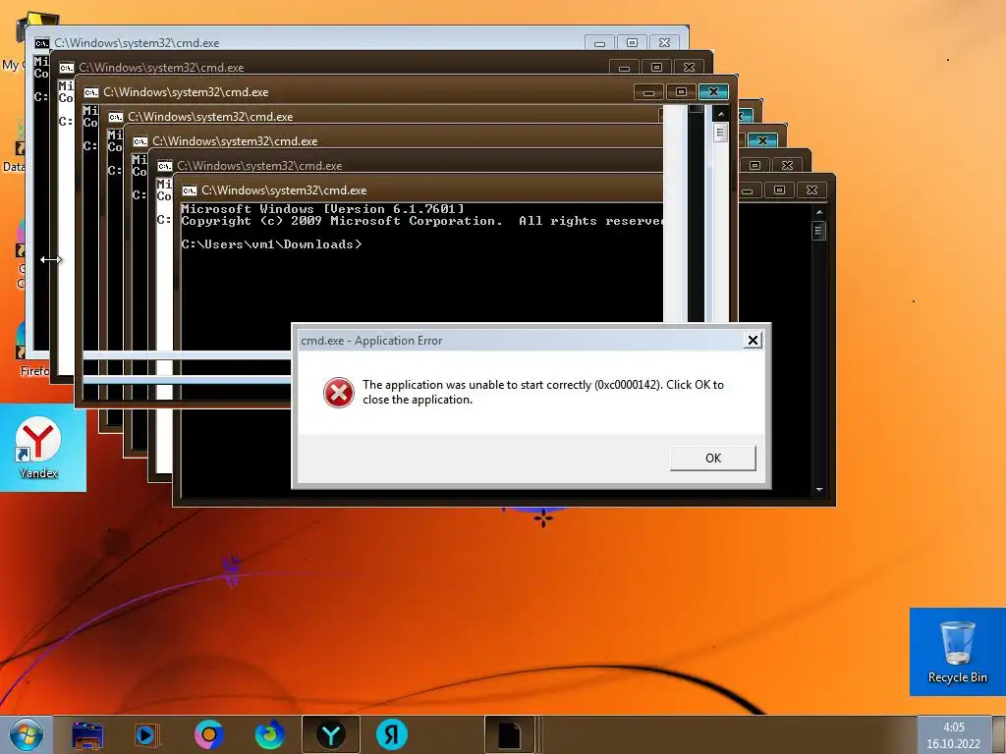Maximize the rearmost light-titled cmd window
This screenshot has width=1006, height=754.
[632, 43]
